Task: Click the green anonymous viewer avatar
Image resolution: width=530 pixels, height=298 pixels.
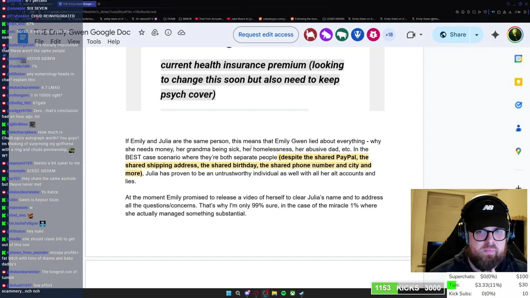Action: 342,35
